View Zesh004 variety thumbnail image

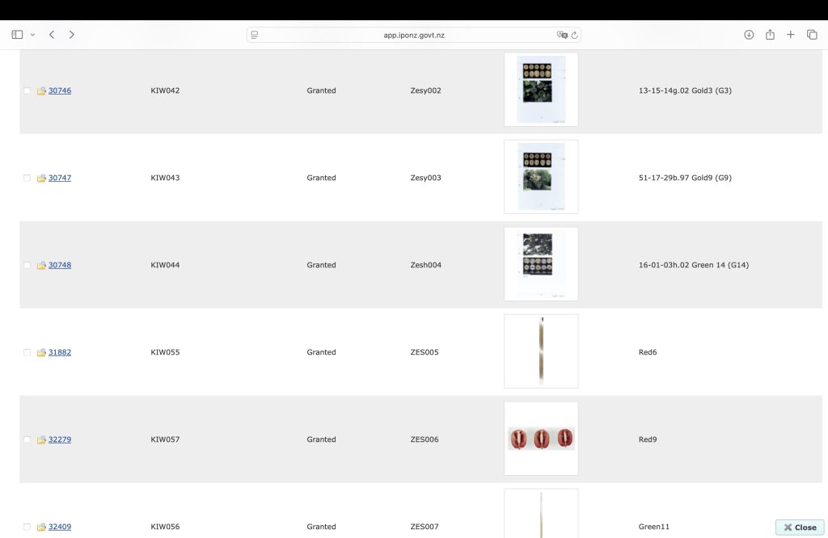[541, 263]
